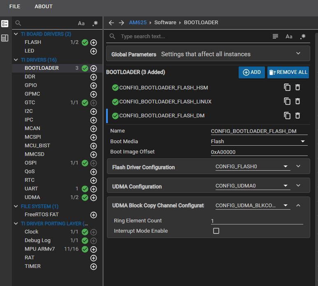Add an MCU_BIST instance with plus icon
The image size is (318, 286).
pos(93,146)
